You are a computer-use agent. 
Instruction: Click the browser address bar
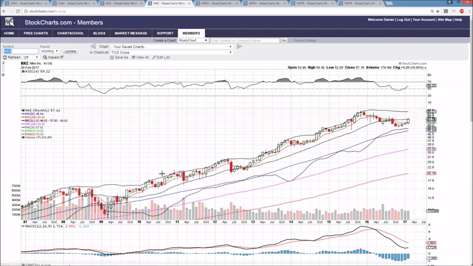225,11
